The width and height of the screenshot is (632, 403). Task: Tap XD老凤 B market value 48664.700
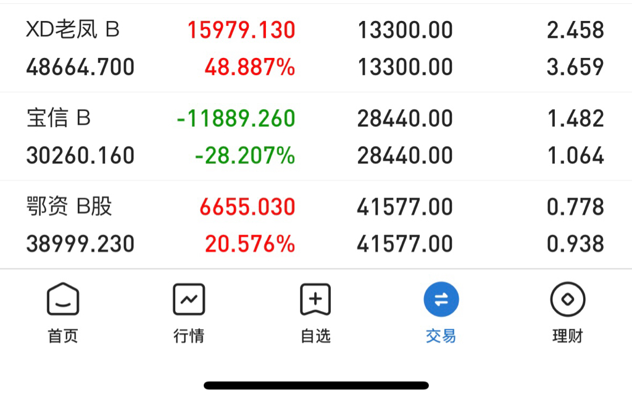click(80, 67)
